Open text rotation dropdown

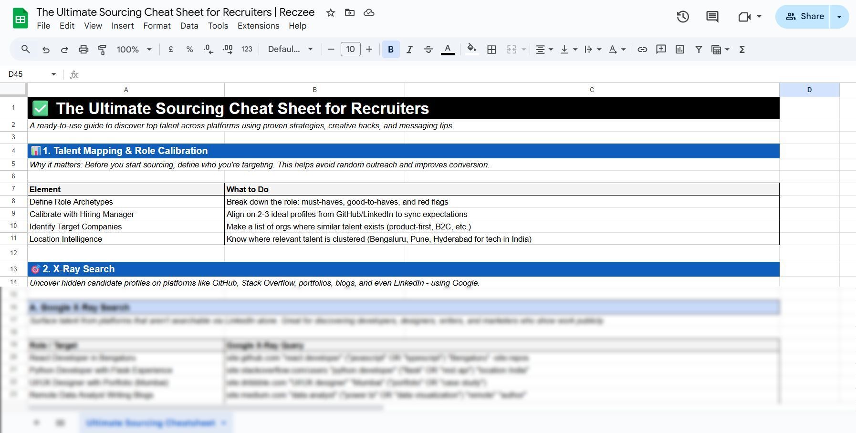click(x=617, y=49)
